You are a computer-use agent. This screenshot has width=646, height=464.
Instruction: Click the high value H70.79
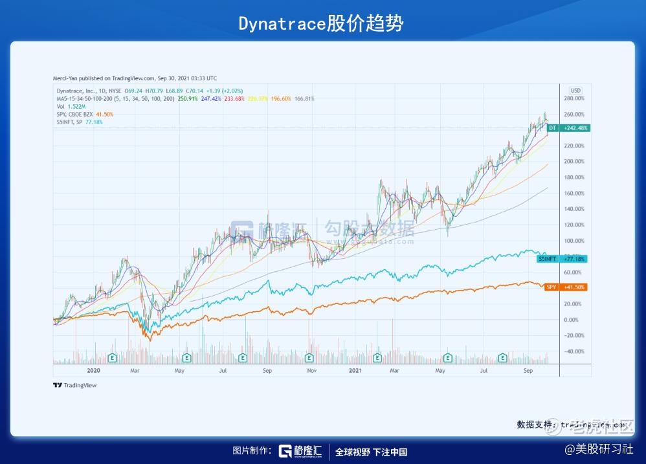point(154,91)
